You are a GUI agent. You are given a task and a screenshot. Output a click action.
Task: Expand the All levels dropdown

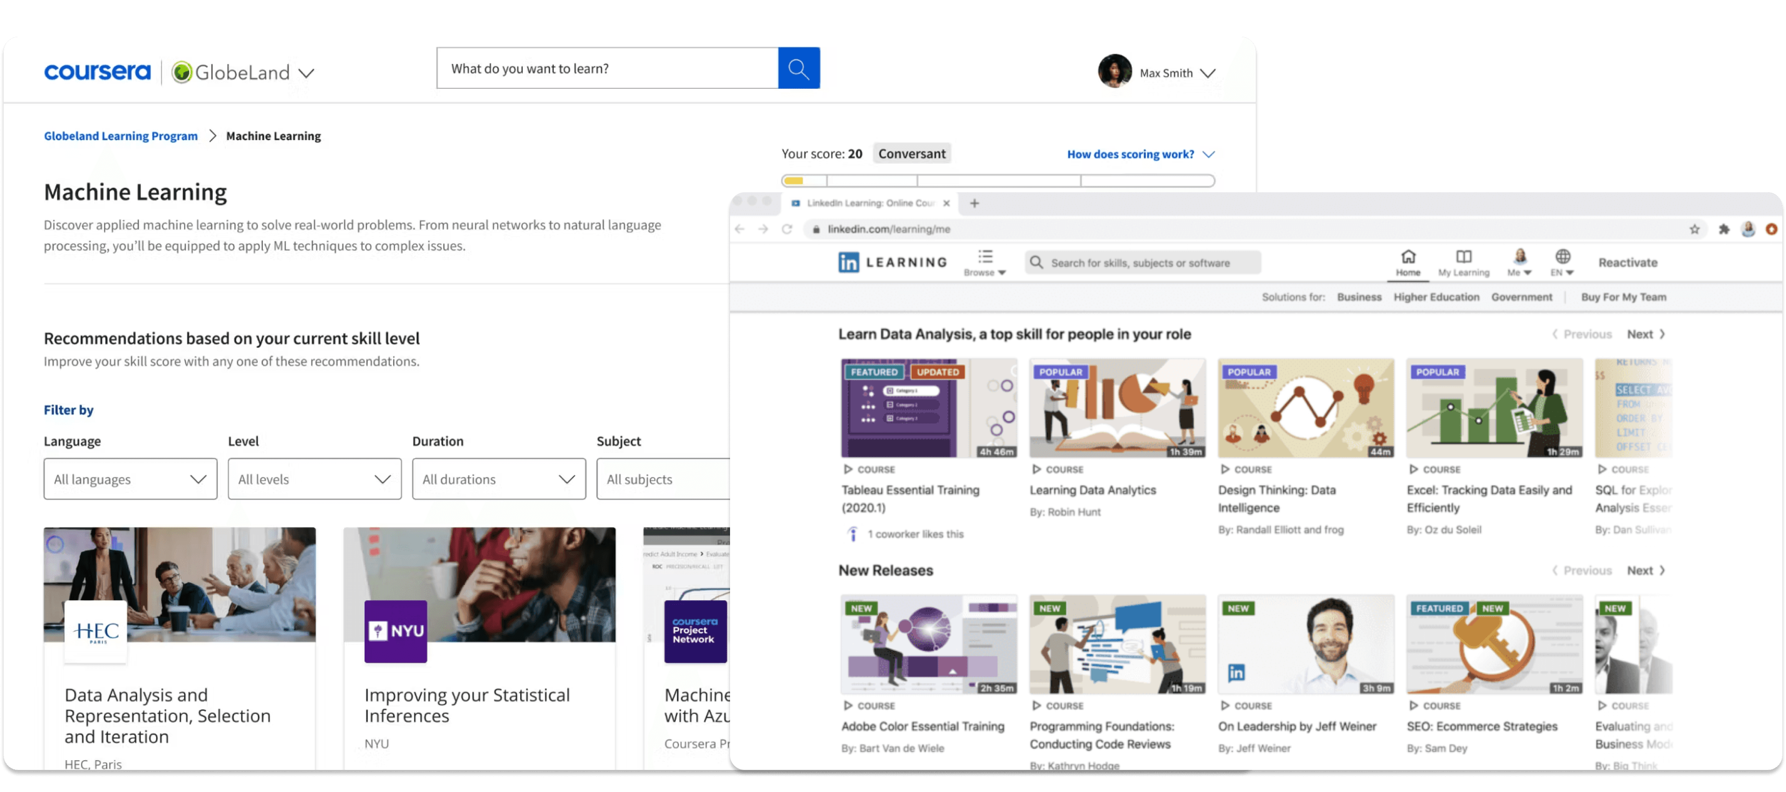tap(314, 479)
